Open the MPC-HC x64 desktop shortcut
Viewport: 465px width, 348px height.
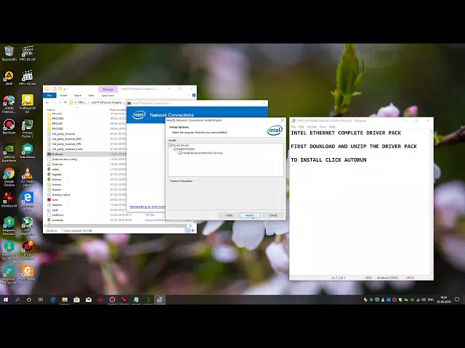28,78
